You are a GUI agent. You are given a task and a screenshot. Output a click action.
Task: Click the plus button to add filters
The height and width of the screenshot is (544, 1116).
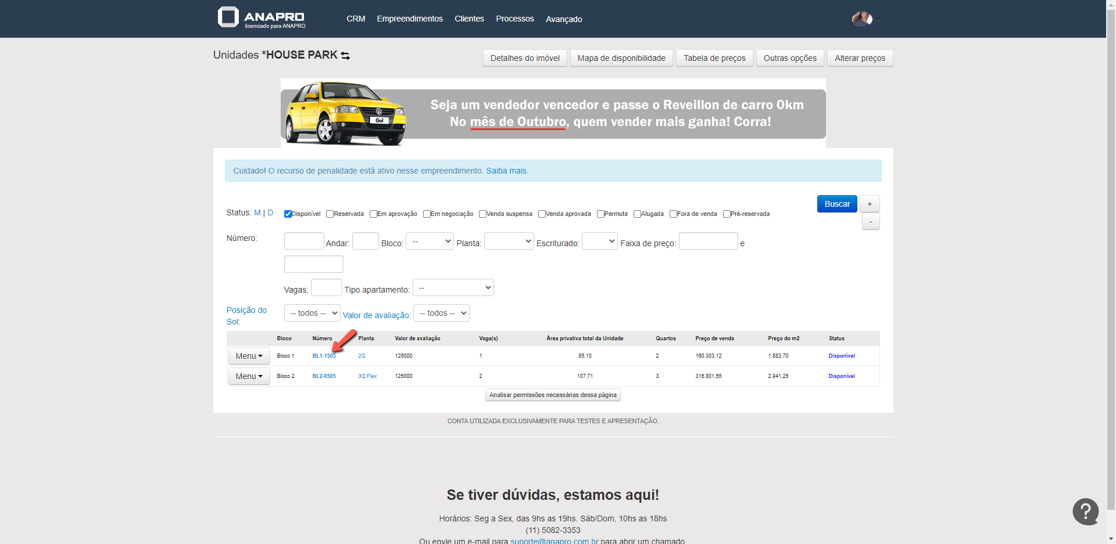click(x=870, y=204)
